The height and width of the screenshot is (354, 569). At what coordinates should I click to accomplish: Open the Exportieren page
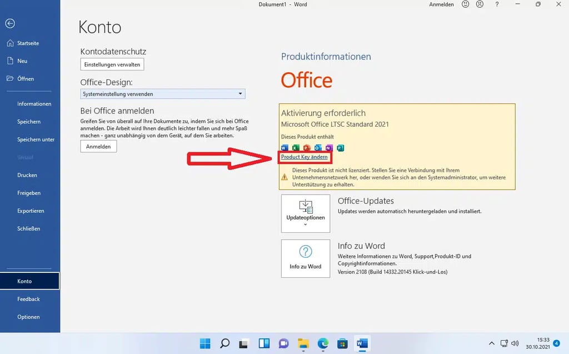30,211
